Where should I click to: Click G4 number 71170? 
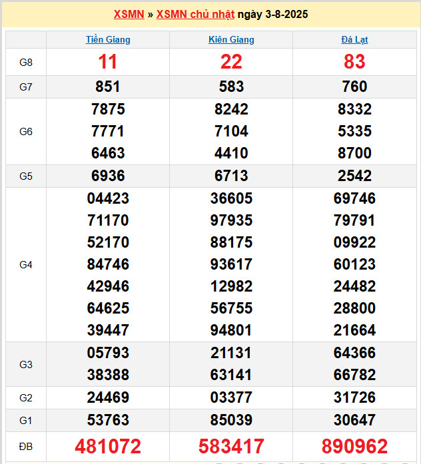point(108,220)
